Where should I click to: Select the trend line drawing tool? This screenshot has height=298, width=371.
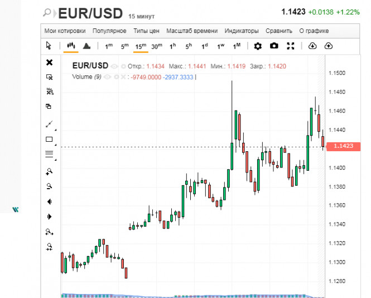(49, 124)
